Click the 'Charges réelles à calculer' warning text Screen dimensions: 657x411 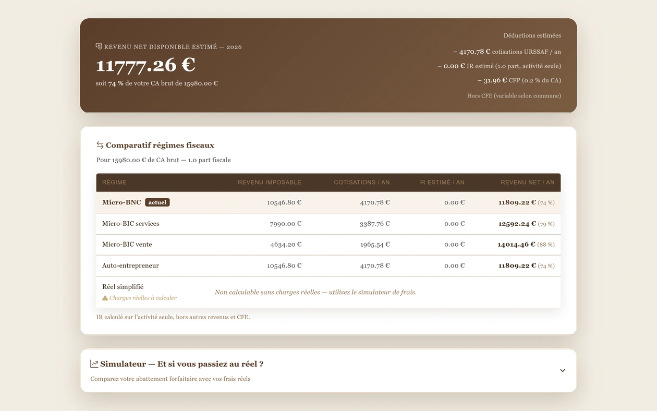pyautogui.click(x=143, y=298)
